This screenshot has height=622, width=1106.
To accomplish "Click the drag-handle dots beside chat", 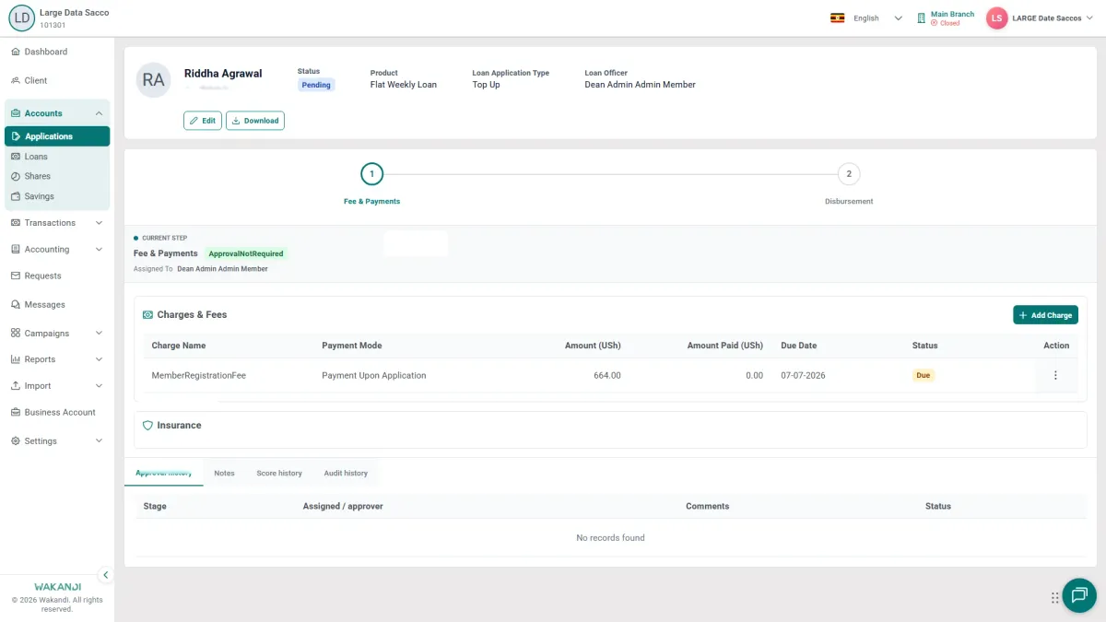I will (x=1054, y=597).
